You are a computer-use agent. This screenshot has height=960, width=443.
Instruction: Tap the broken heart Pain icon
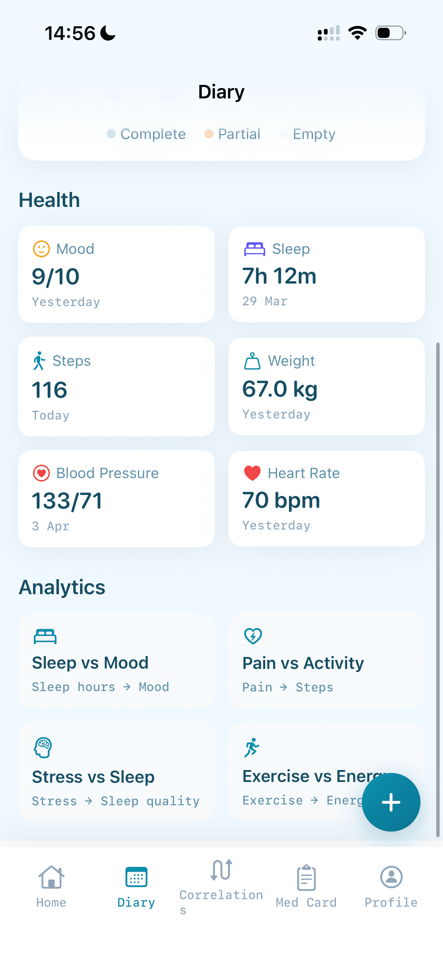[x=253, y=636]
